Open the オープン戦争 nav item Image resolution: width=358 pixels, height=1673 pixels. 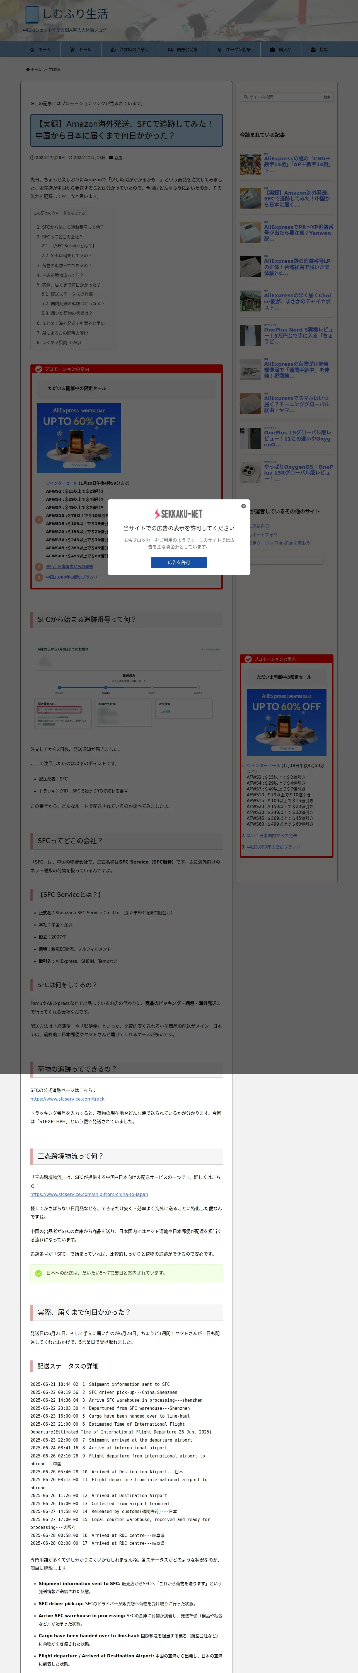coord(234,49)
